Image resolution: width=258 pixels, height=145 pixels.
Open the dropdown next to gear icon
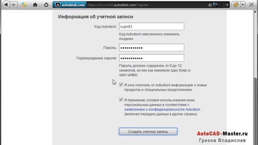click(243, 5)
